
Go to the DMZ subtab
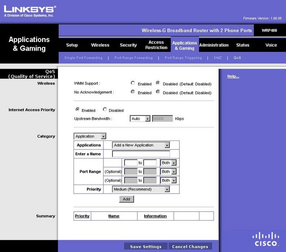(x=218, y=58)
